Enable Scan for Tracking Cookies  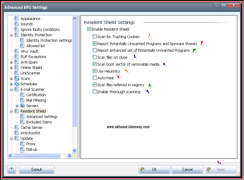[95, 37]
